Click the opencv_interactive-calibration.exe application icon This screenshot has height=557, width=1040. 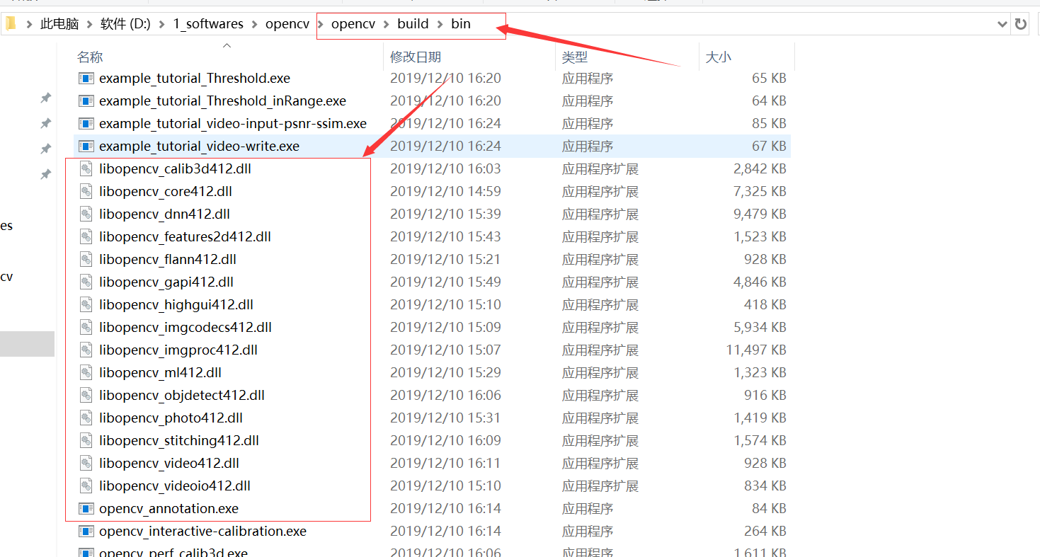pos(86,531)
